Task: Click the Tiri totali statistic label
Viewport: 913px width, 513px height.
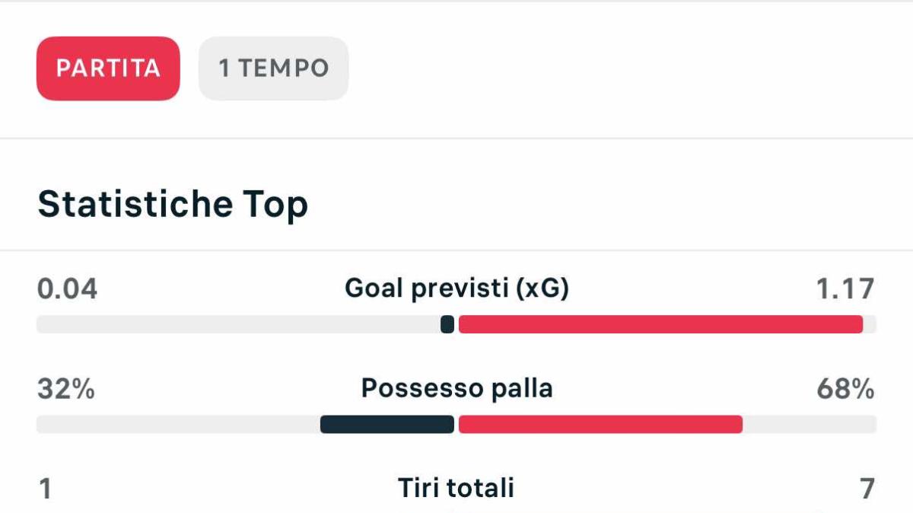Action: [455, 488]
